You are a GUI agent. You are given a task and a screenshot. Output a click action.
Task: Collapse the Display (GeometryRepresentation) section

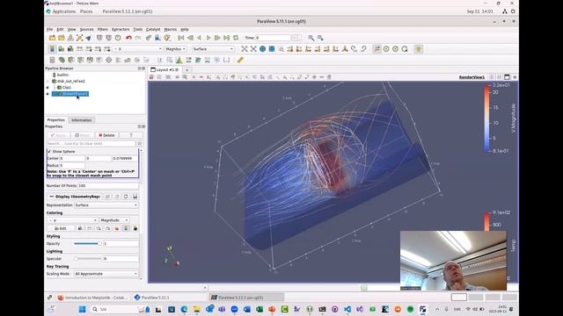click(x=51, y=197)
